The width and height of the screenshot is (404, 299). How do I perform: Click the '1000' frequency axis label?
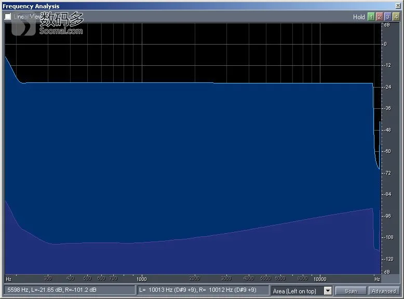(142, 279)
